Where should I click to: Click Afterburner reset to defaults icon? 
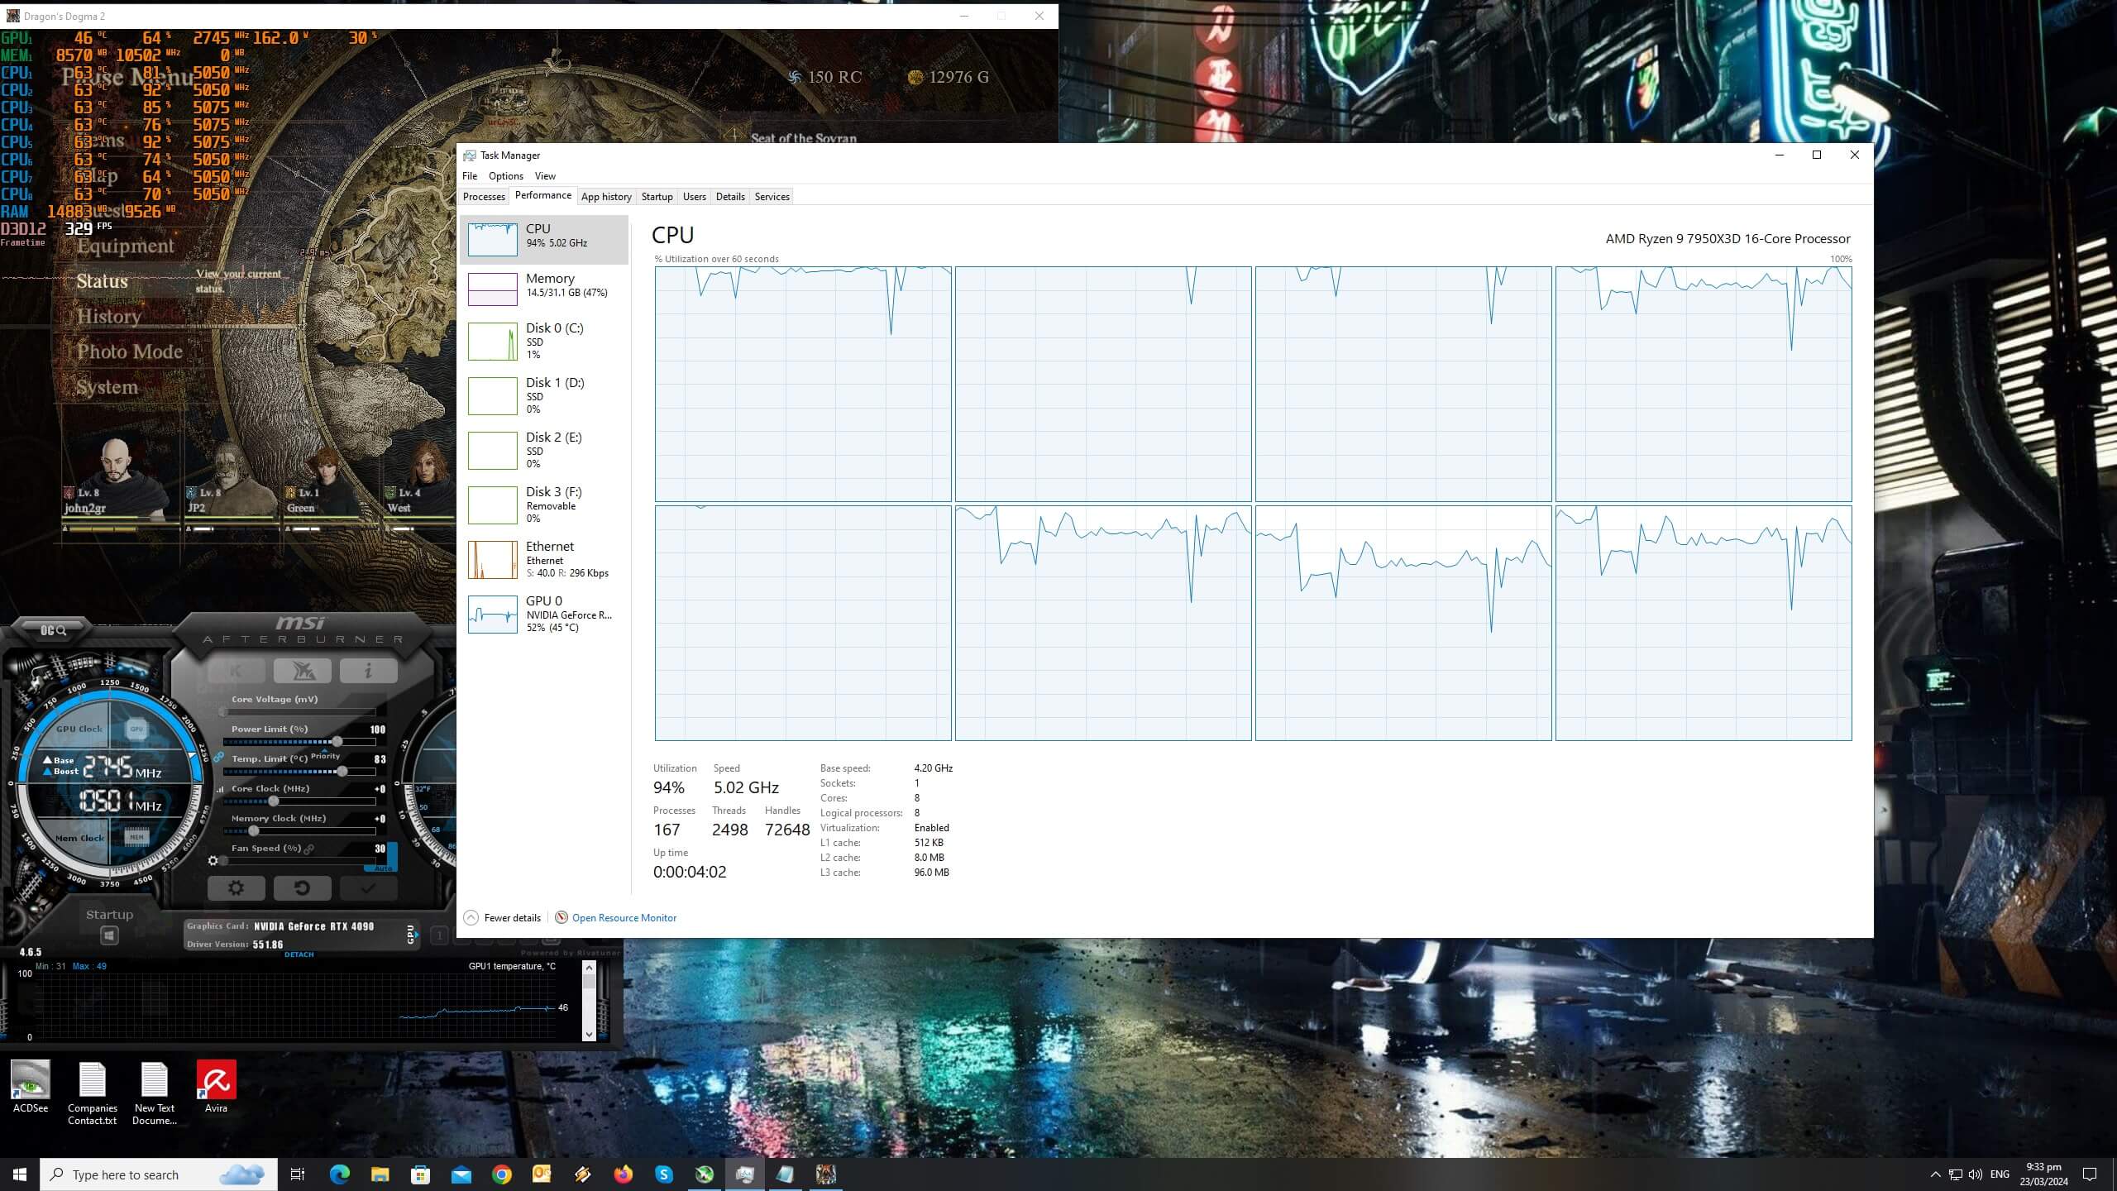pos(302,887)
